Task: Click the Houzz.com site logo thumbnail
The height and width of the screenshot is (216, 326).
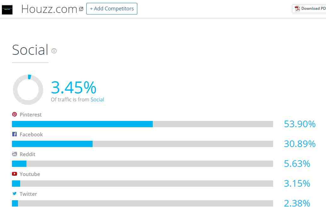Action: coord(7,10)
